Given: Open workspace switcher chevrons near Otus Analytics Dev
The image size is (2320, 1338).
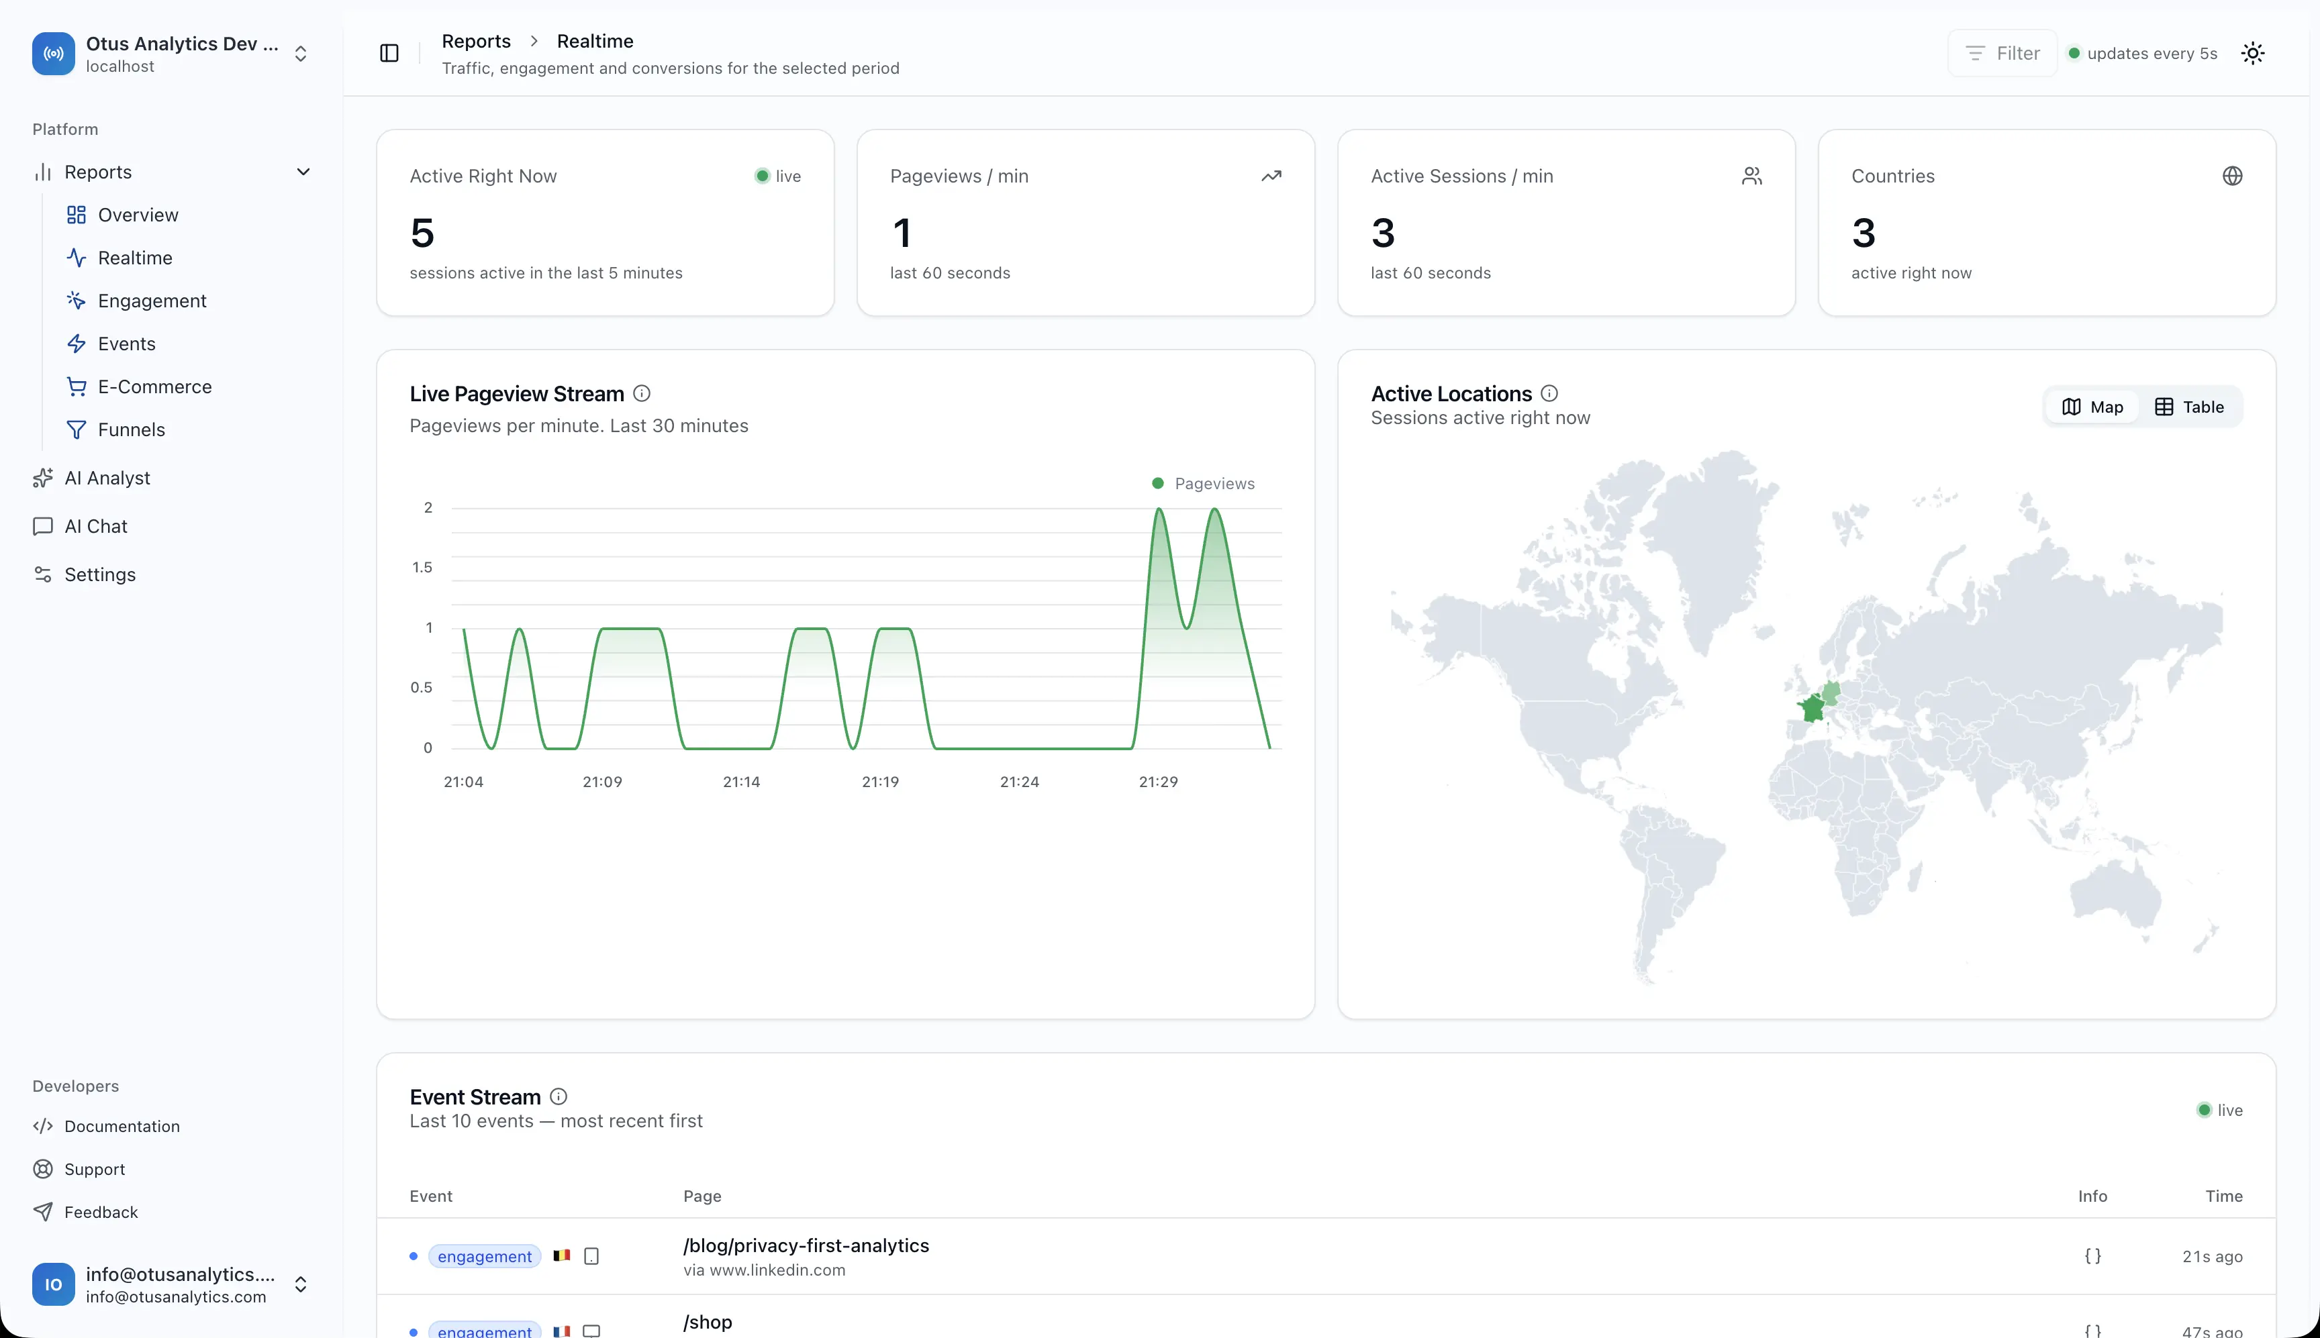Looking at the screenshot, I should pos(301,54).
